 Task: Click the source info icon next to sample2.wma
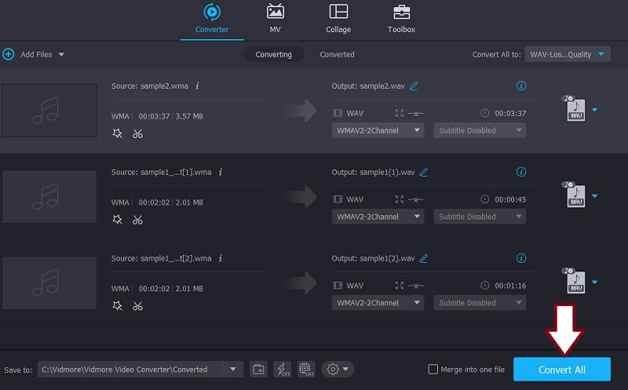point(197,86)
